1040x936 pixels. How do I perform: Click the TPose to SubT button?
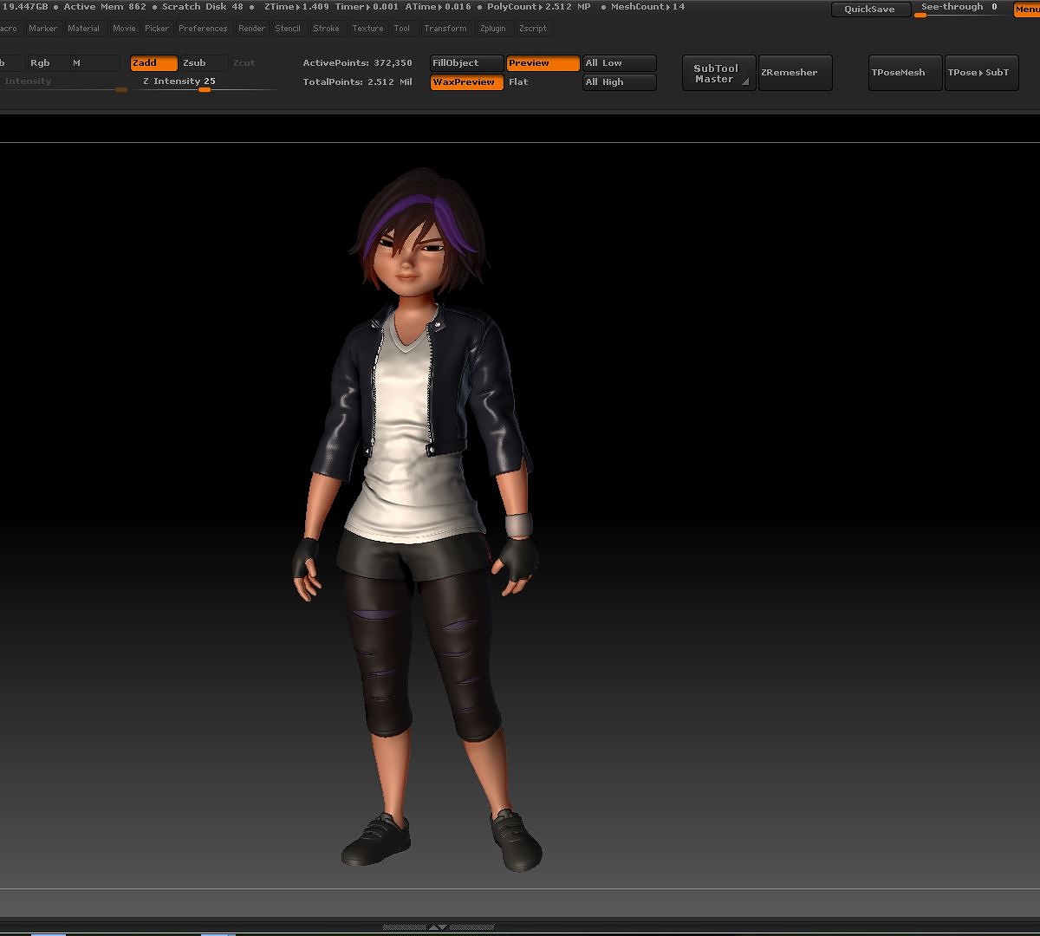coord(981,74)
